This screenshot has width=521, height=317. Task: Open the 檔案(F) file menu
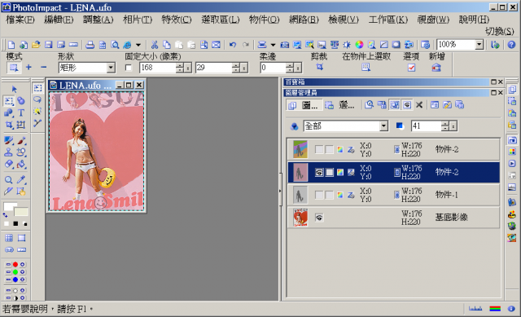coord(20,20)
